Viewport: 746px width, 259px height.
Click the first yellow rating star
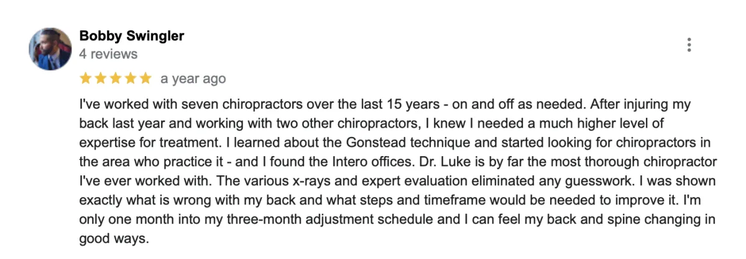point(85,79)
